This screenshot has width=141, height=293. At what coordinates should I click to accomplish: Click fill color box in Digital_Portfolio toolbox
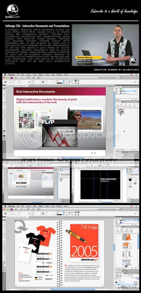[4, 262]
